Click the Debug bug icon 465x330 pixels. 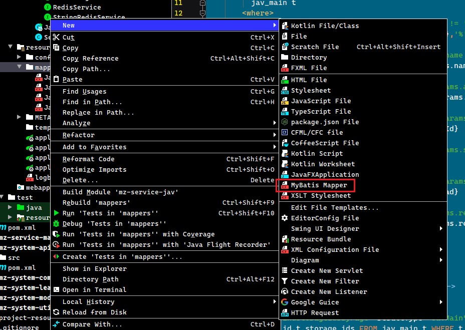pos(56,223)
